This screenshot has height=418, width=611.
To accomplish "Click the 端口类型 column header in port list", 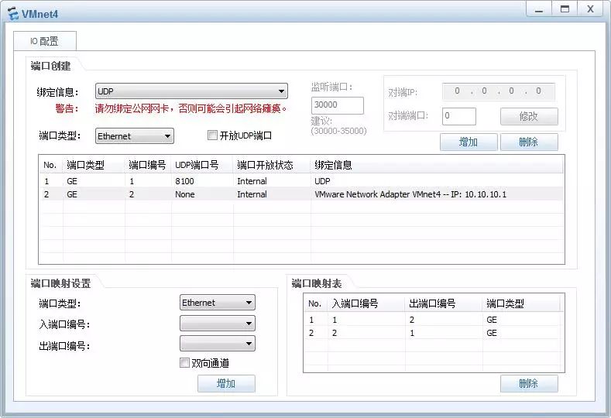I will point(94,165).
